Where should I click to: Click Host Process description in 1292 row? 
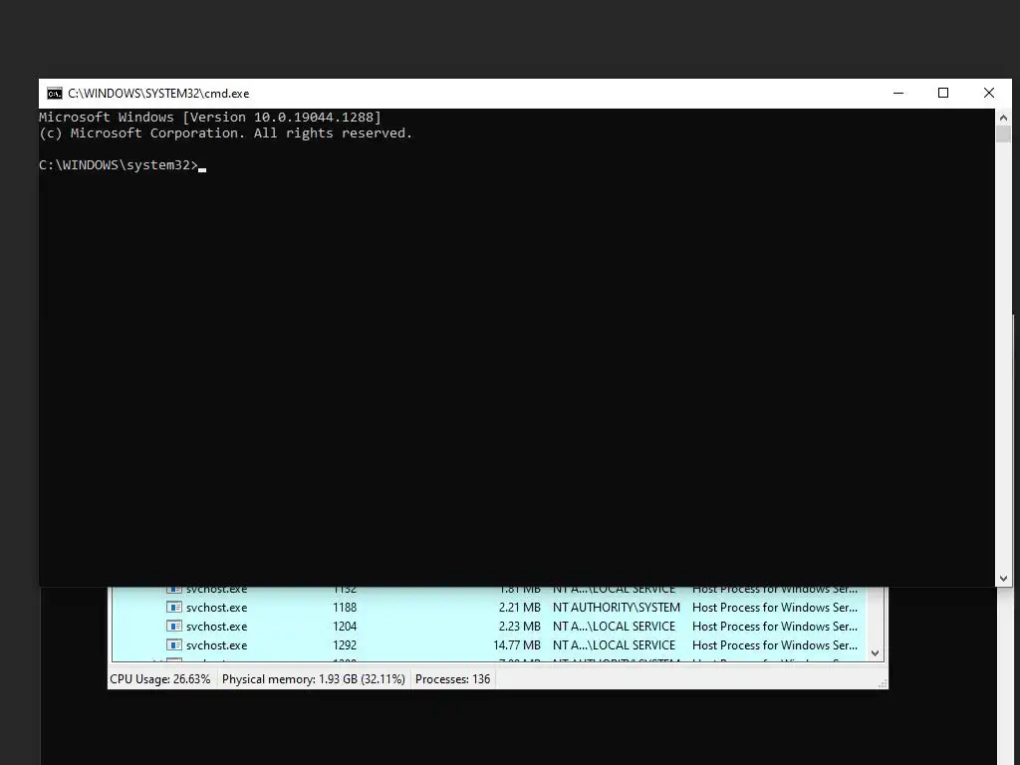point(775,645)
